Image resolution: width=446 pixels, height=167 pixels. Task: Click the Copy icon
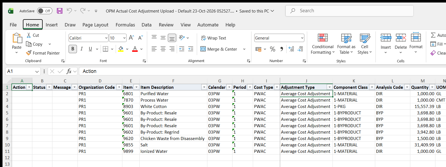point(29,44)
